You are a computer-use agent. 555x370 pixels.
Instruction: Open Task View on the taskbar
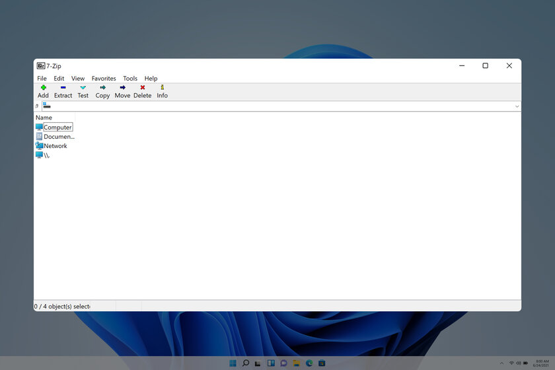tap(258, 363)
